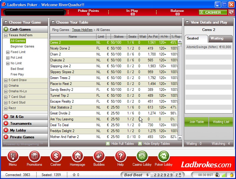Click the sound speaker icon in status bar
Screen dimensions: 236x179
click(217, 175)
